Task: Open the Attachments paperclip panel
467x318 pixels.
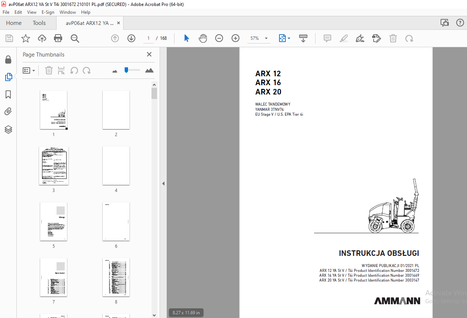Action: (x=8, y=112)
